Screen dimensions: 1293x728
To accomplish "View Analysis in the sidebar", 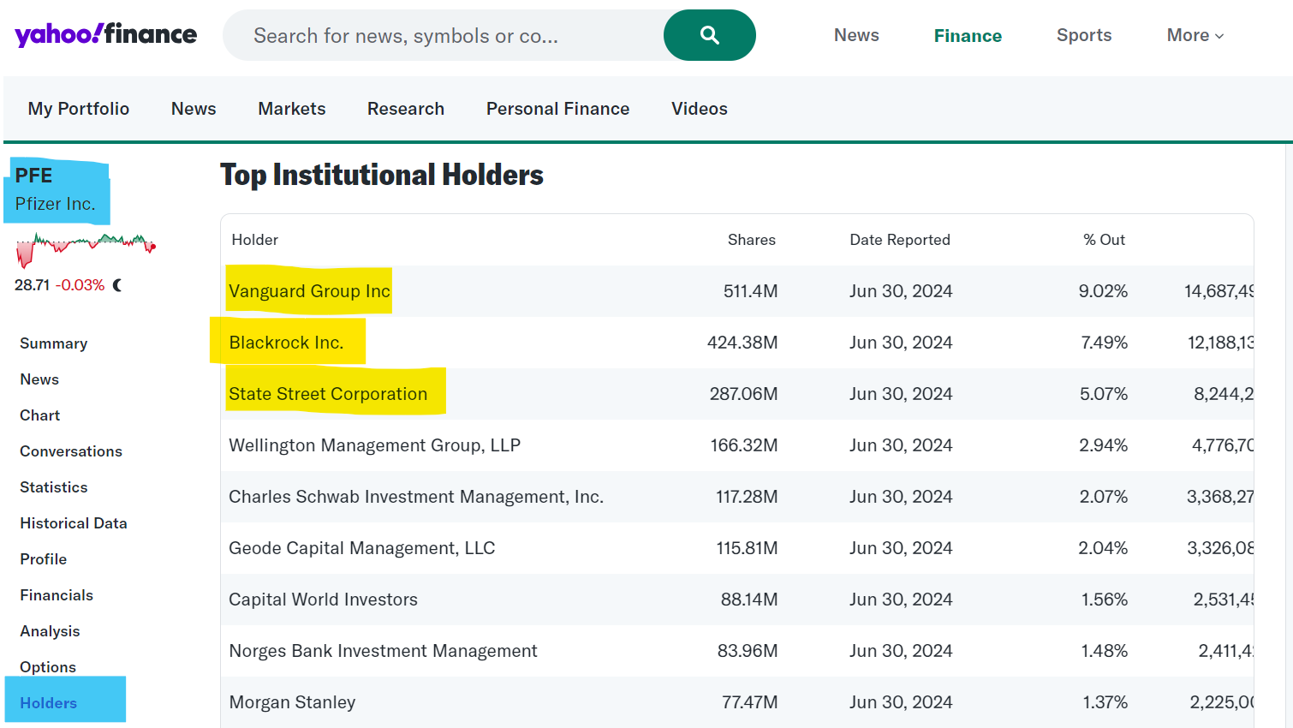I will tap(50, 631).
